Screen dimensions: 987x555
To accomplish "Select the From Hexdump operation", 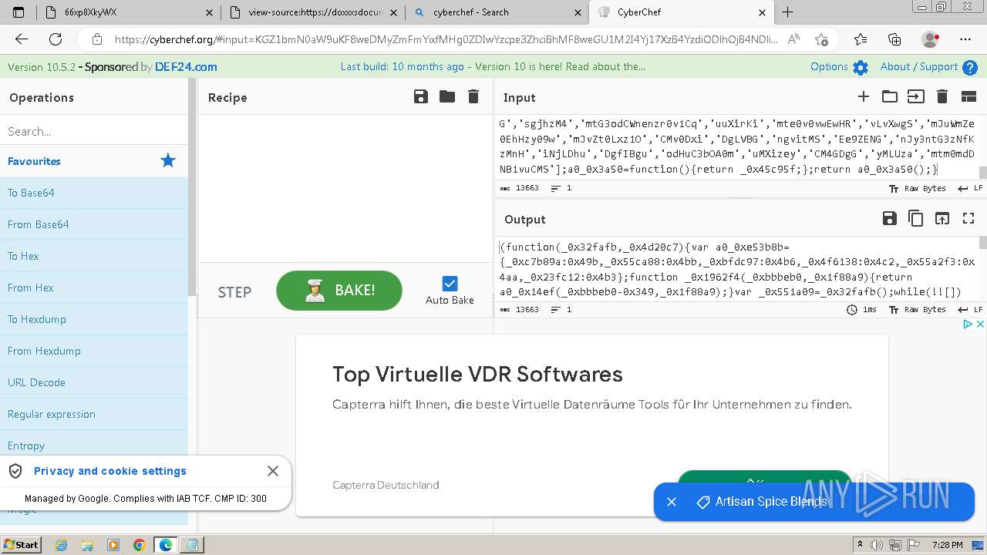I will [94, 351].
